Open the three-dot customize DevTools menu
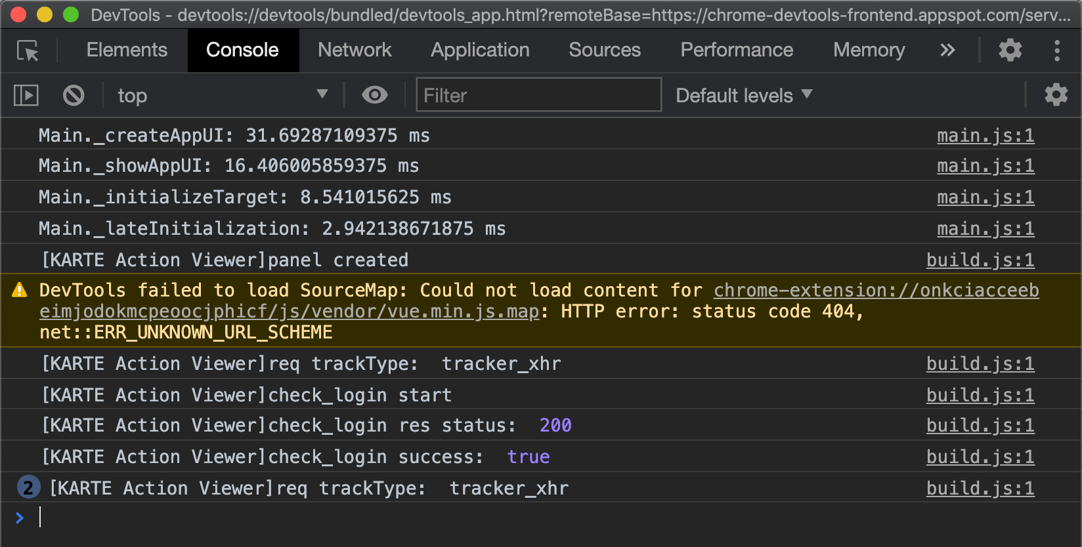The height and width of the screenshot is (547, 1082). point(1056,51)
